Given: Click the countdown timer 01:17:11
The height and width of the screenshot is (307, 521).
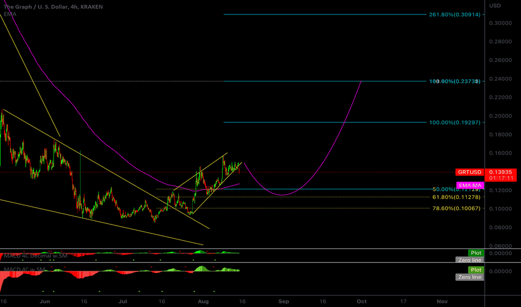Looking at the screenshot, I should click(501, 178).
